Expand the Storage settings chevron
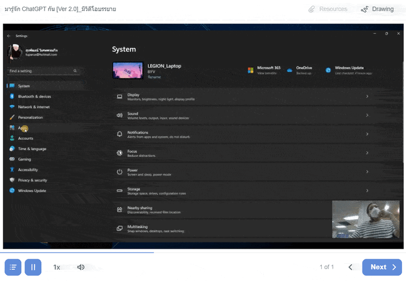The image size is (406, 281). click(x=367, y=191)
